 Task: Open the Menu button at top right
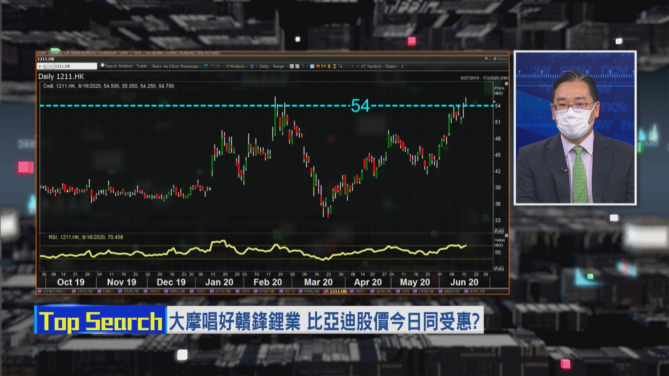click(502, 59)
